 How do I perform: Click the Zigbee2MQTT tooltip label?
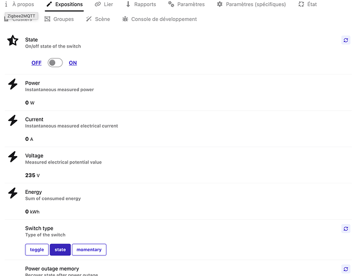coord(22,16)
